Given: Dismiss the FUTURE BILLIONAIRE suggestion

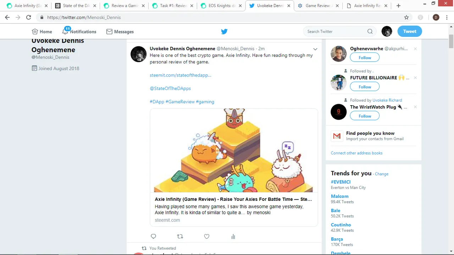Looking at the screenshot, I should click(x=415, y=78).
